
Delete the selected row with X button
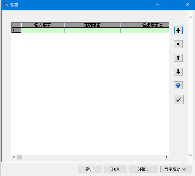coord(178,44)
